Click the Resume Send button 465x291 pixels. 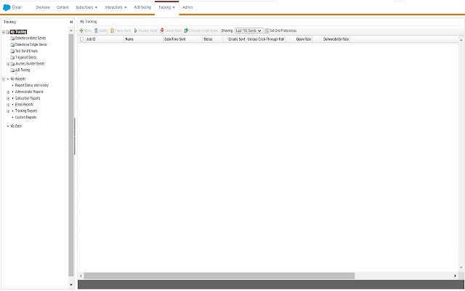tap(145, 31)
